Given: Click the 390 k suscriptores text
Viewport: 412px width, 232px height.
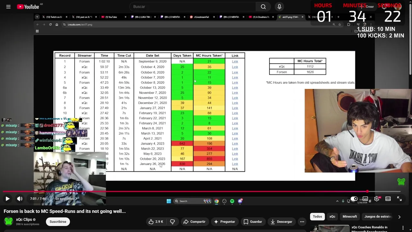Looking at the screenshot, I should point(27,224).
